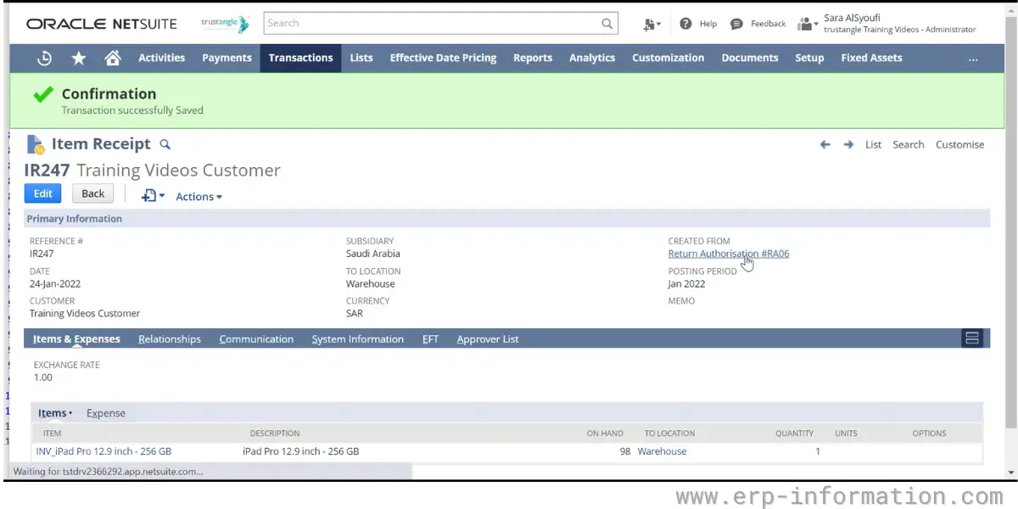Screen dimensions: 1018x509
Task: Click the blue Edit button
Action: (43, 193)
